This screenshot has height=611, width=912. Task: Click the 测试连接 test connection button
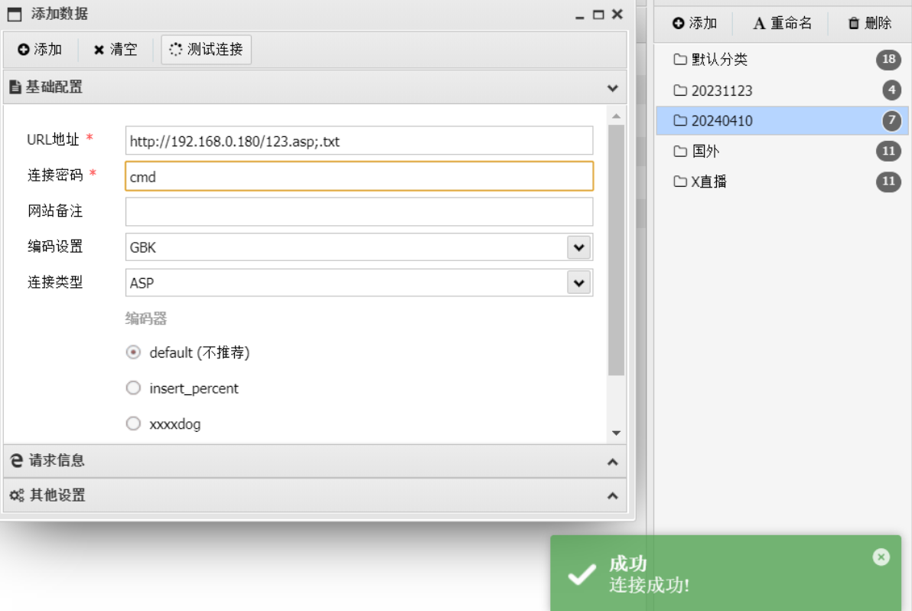(207, 50)
